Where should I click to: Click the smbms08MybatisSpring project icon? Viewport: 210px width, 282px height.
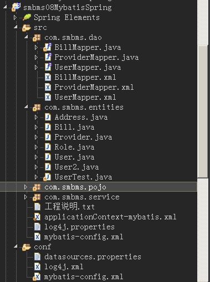click(16, 7)
